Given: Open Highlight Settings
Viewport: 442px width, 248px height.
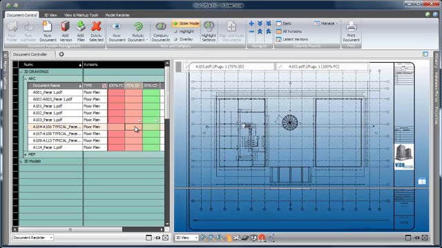Looking at the screenshot, I should point(209,31).
